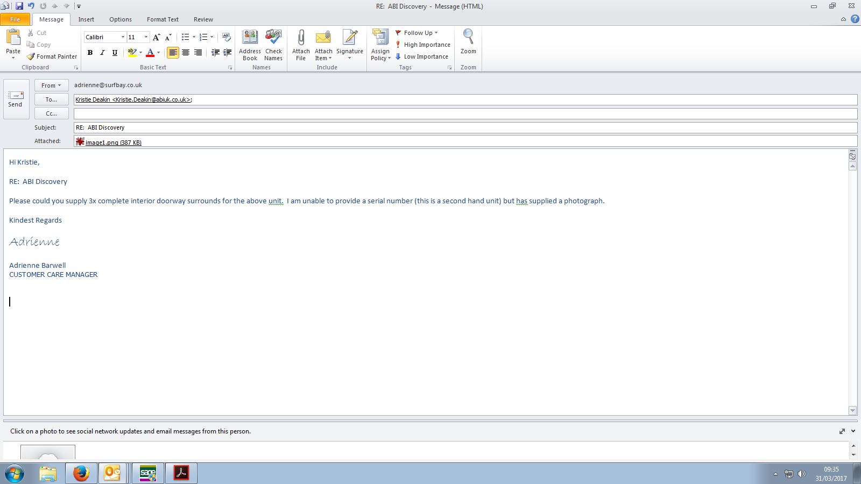This screenshot has height=484, width=861.
Task: Click the Format Painter tool
Action: [x=52, y=56]
